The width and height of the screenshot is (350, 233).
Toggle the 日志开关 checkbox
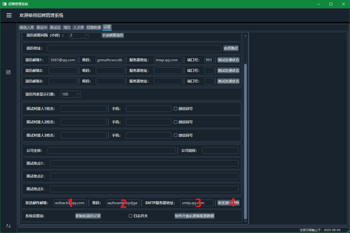pos(130,216)
